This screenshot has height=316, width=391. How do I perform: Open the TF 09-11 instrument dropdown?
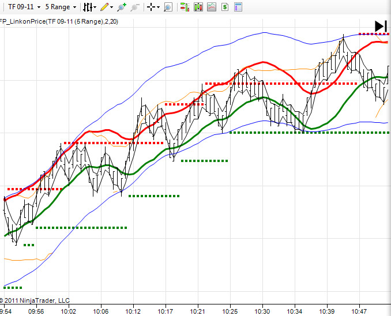click(24, 7)
